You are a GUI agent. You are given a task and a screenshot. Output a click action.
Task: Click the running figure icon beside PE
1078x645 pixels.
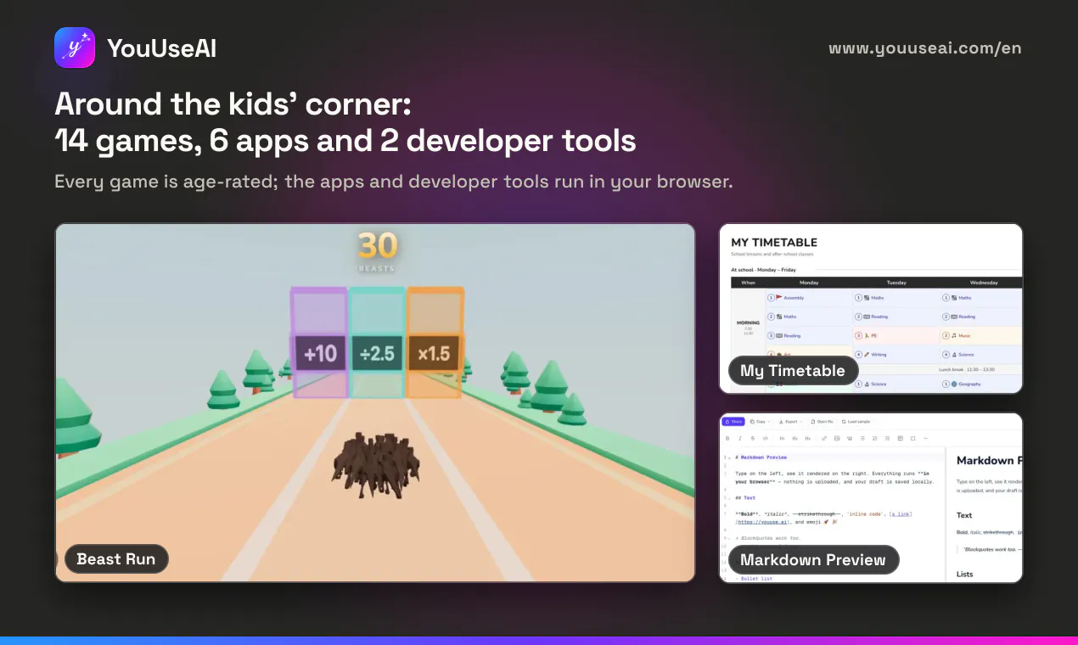867,335
